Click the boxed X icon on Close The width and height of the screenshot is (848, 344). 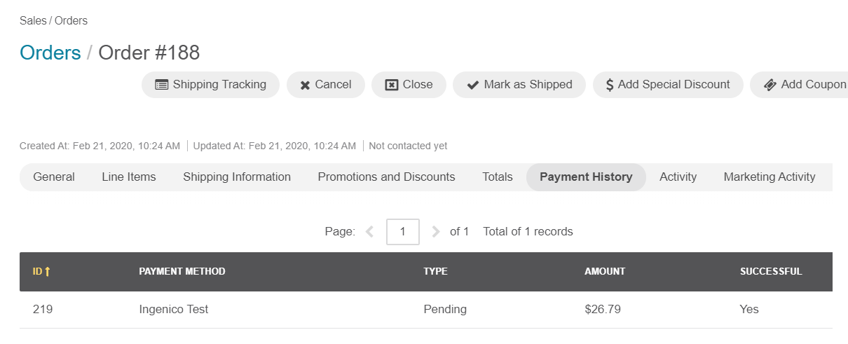(x=392, y=85)
